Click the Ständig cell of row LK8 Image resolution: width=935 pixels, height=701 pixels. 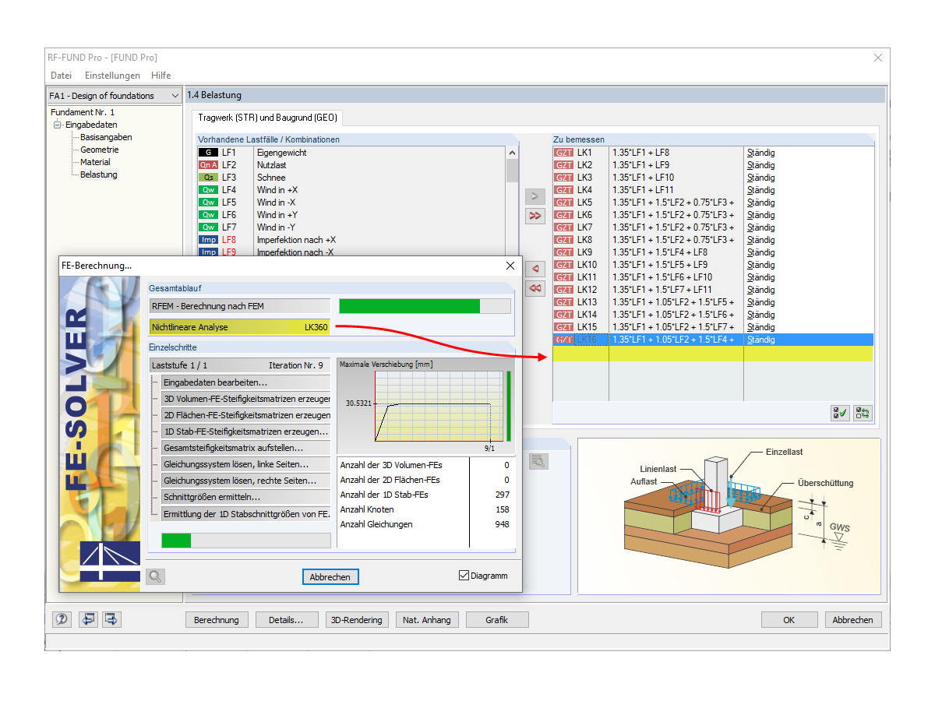point(808,240)
